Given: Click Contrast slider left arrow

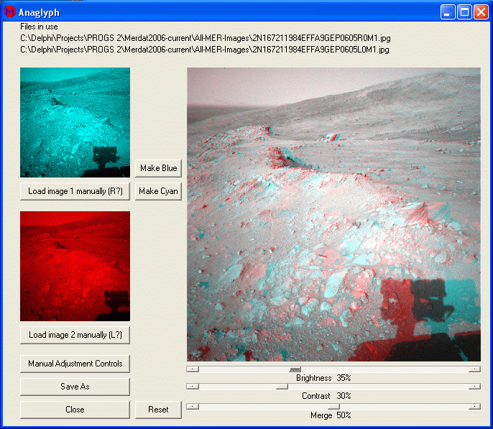Looking at the screenshot, I should (x=193, y=387).
